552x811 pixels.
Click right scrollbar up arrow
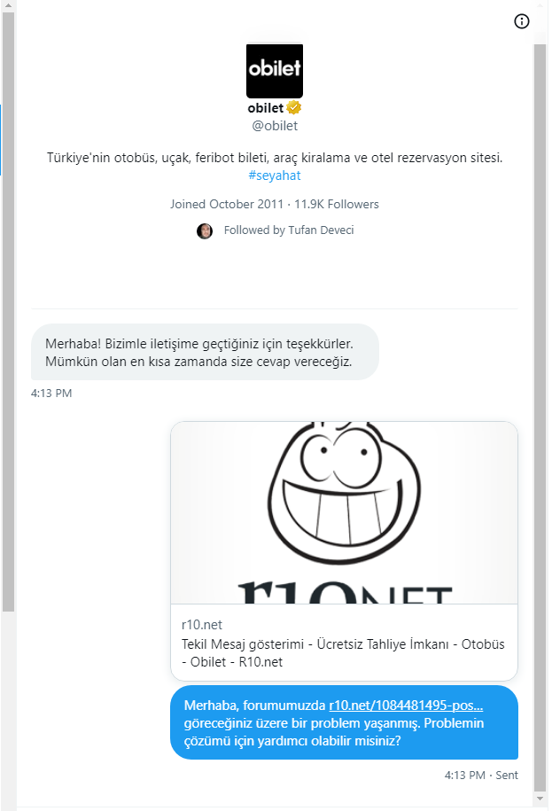click(x=540, y=5)
